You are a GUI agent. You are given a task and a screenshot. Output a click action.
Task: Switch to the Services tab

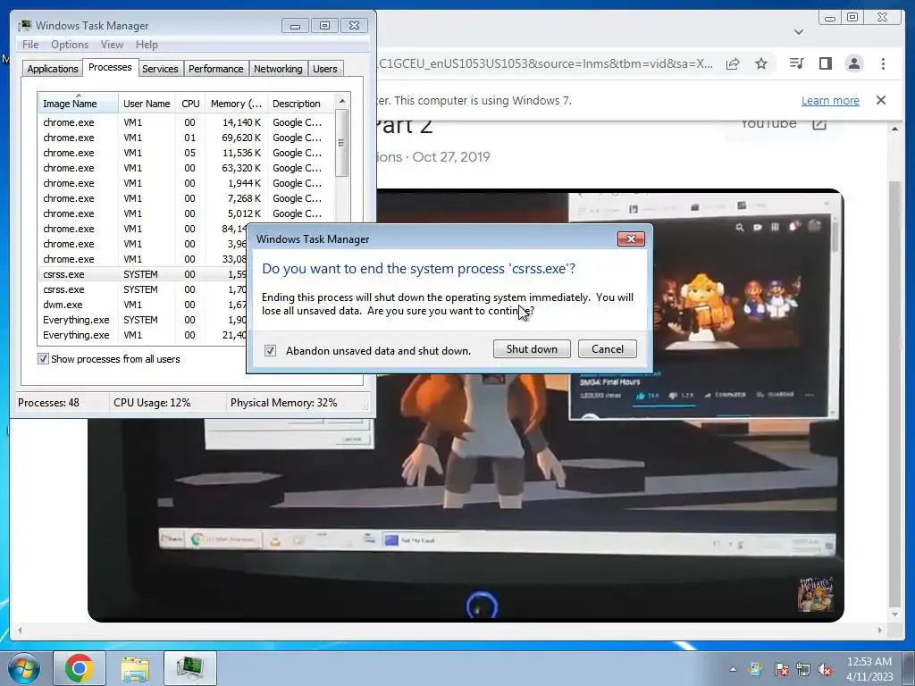point(160,69)
